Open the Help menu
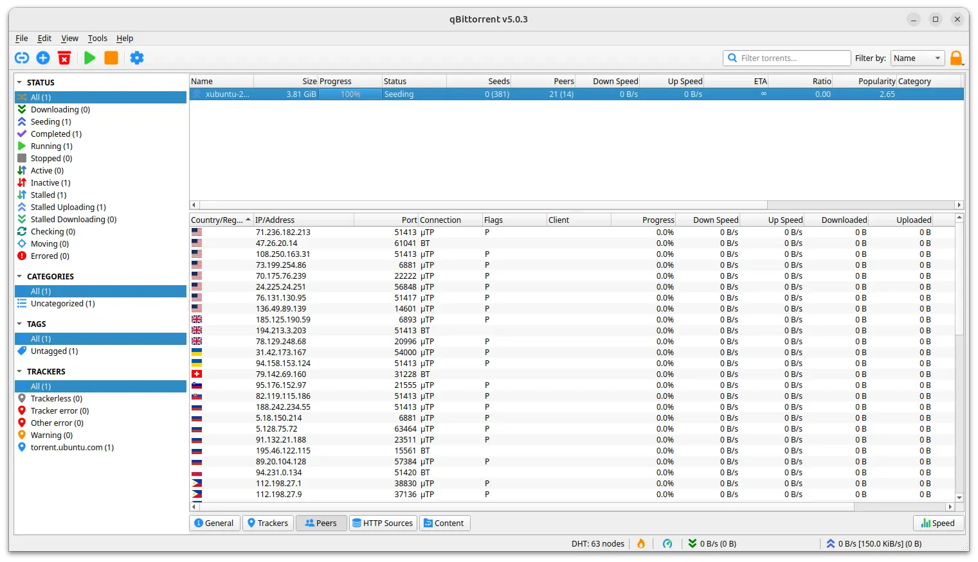The height and width of the screenshot is (562, 978). coord(125,39)
